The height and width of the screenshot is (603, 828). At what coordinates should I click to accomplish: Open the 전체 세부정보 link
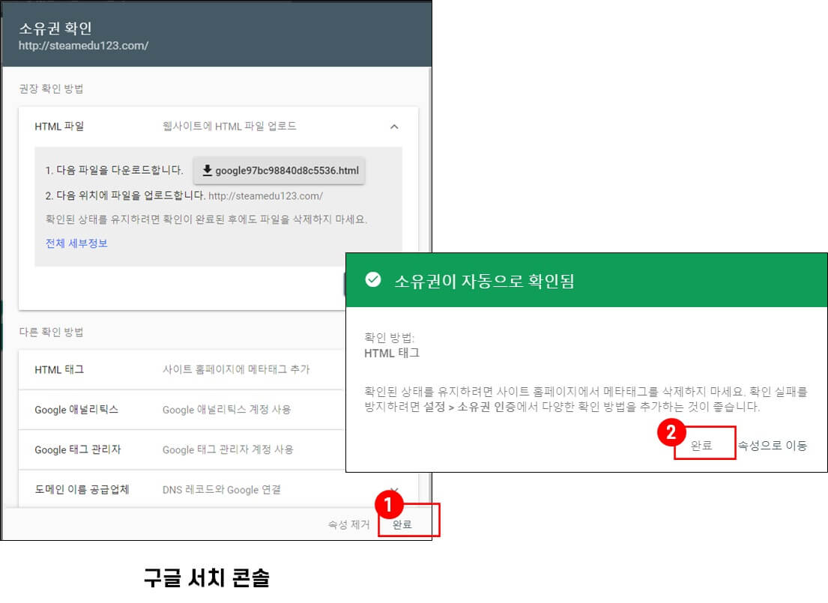76,243
